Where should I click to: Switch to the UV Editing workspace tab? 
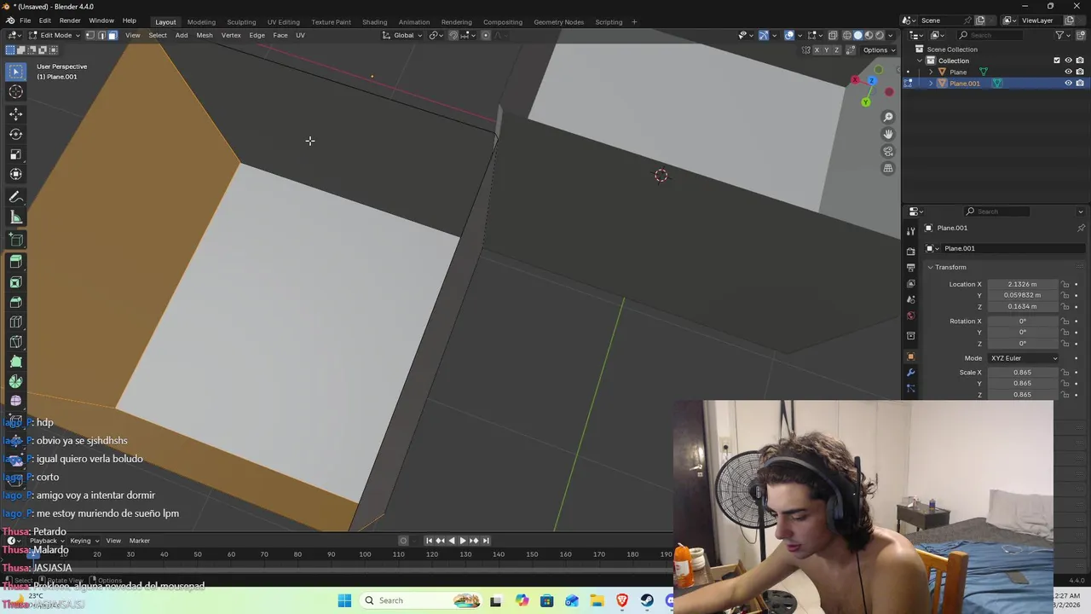[283, 21]
